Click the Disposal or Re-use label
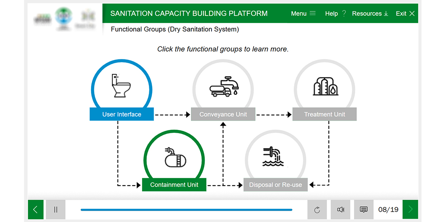 275,185
